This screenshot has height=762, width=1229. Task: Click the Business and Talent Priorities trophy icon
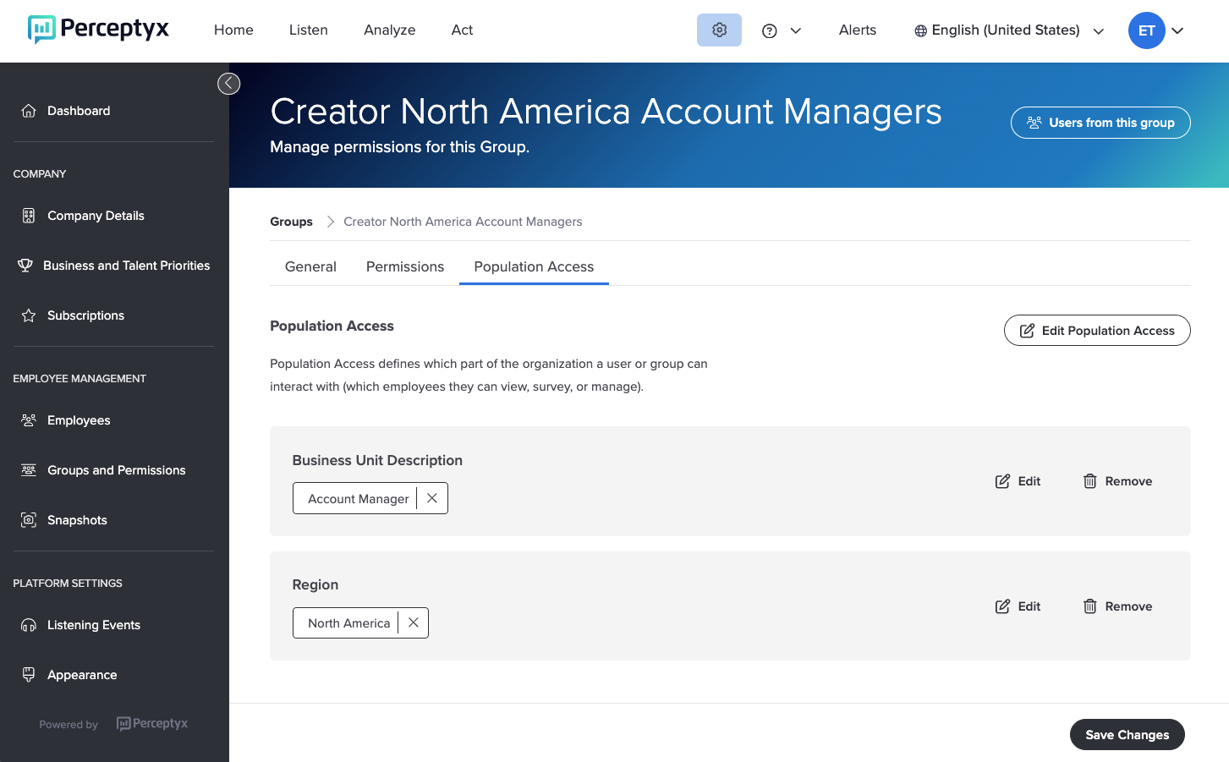[x=25, y=266]
